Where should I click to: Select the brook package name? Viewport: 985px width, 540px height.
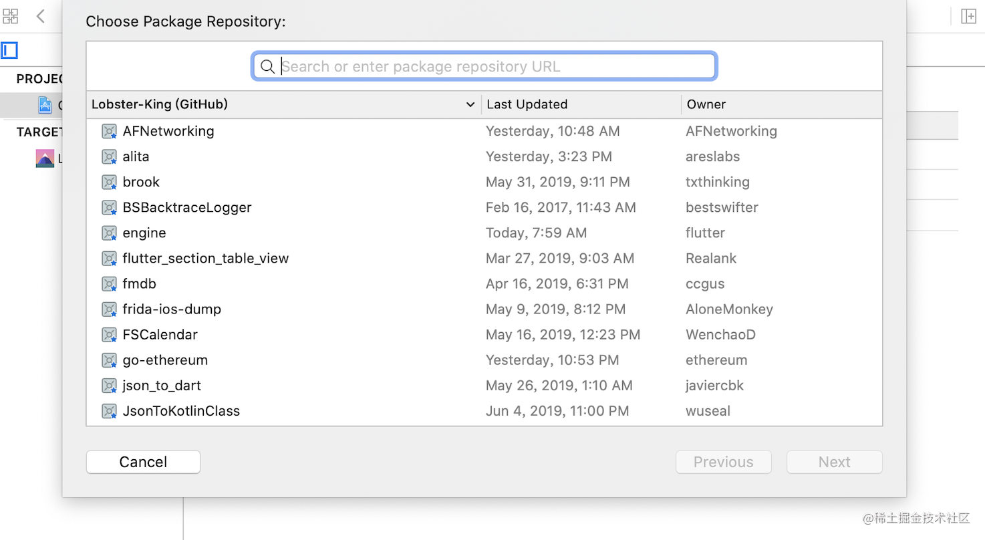(x=141, y=182)
